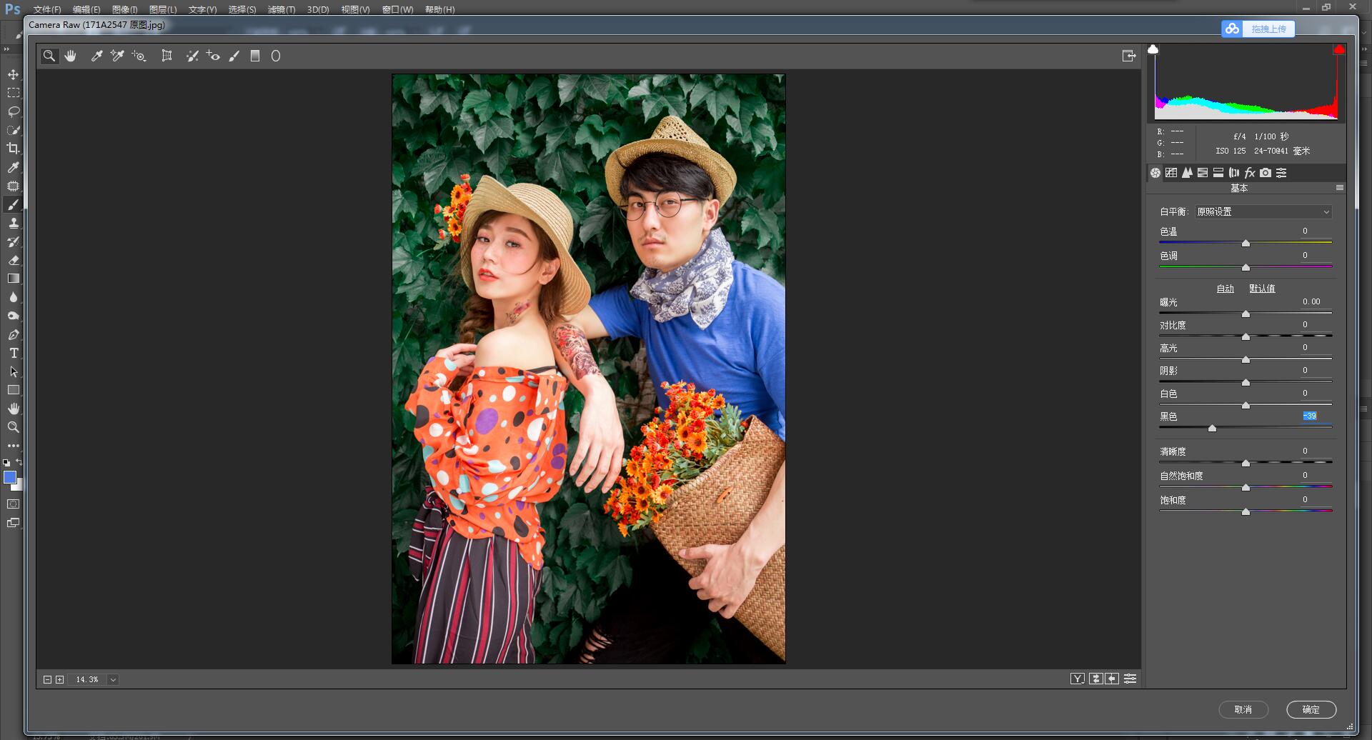
Task: Select the Transform tool in Camera Raw
Action: tap(166, 56)
